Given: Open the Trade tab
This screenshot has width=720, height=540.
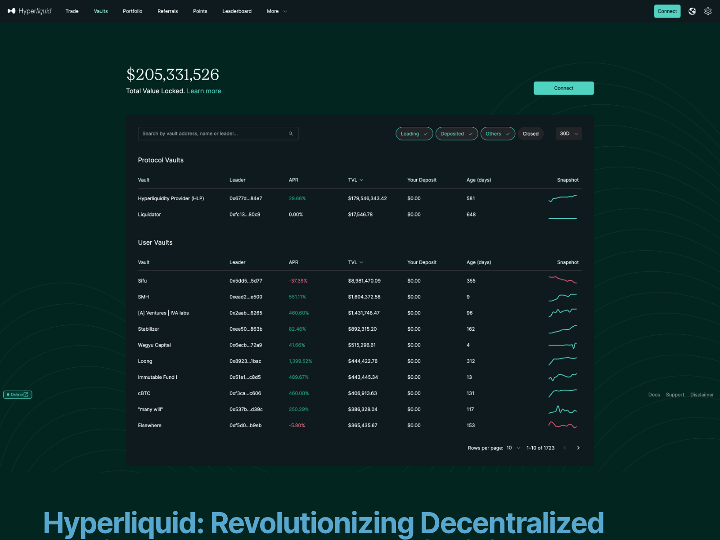Looking at the screenshot, I should pos(72,11).
